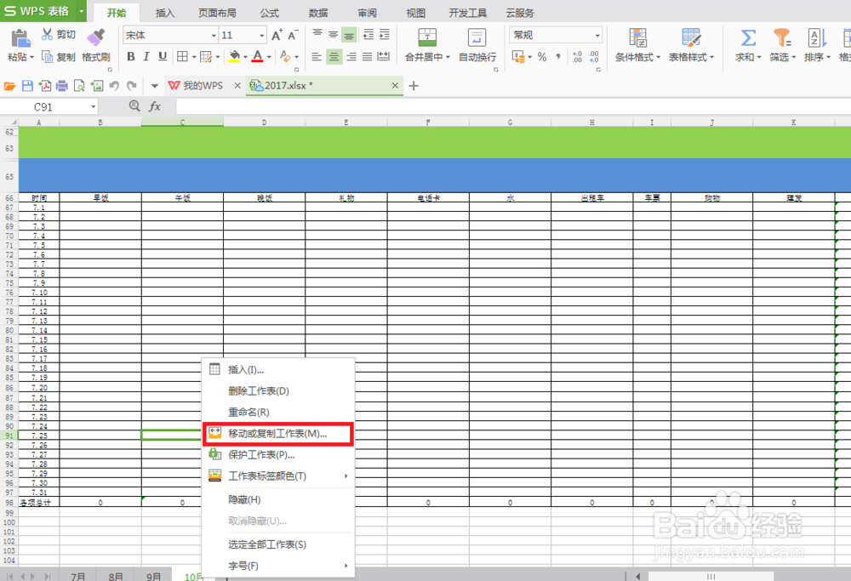Screen dimensions: 851x581
Task: Click the Open folder icon
Action: click(9, 86)
